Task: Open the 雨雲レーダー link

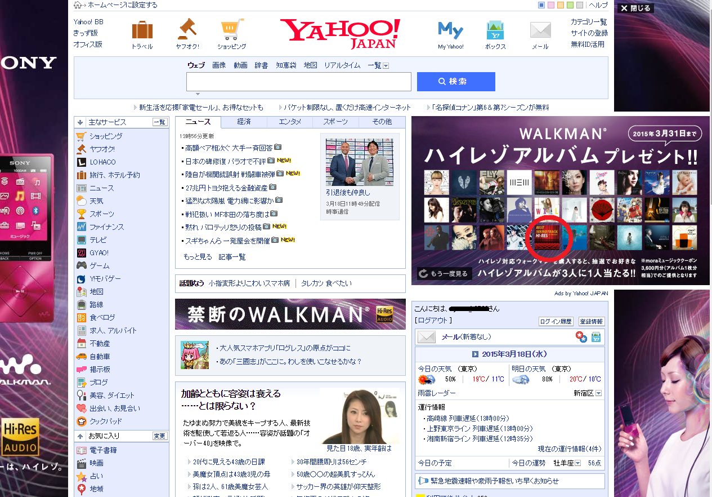Action: [x=437, y=393]
